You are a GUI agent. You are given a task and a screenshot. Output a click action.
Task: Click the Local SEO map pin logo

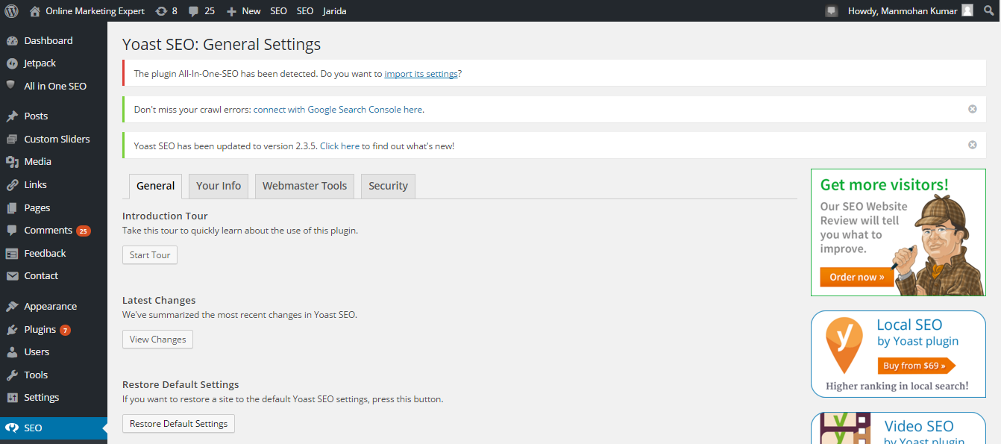844,345
